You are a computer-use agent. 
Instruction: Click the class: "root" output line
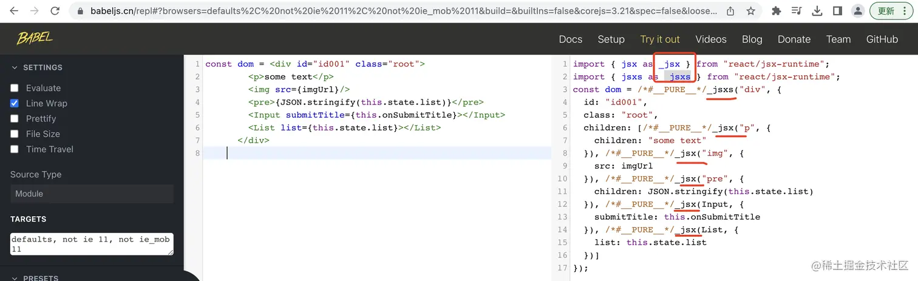[621, 115]
